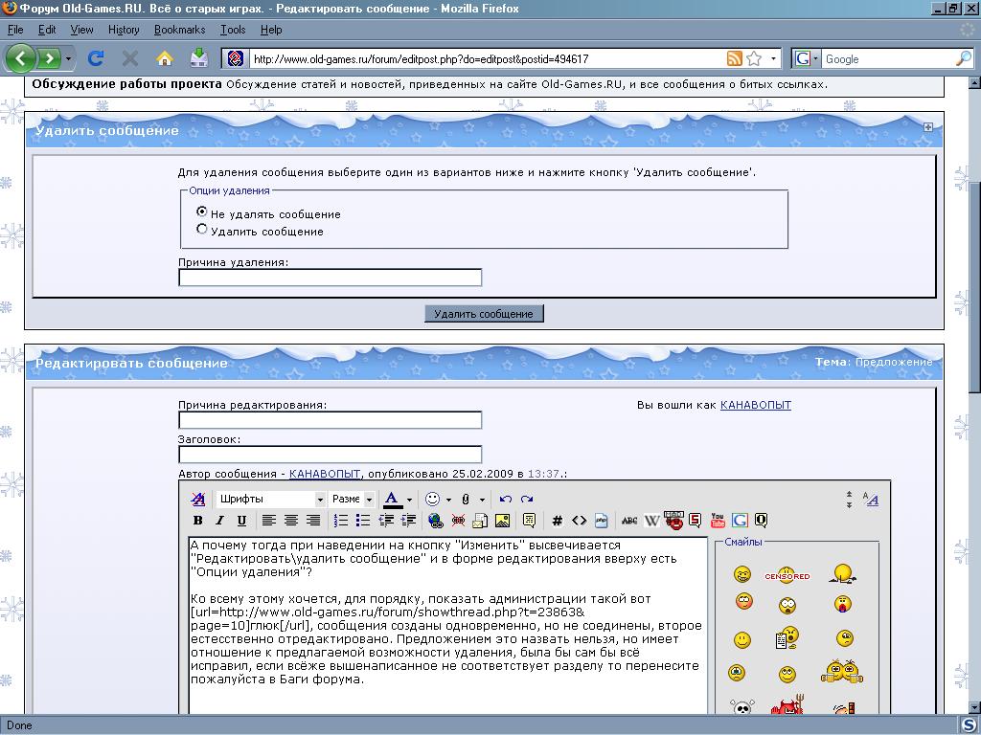Expand the smiley face dropdown arrow
This screenshot has height=735, width=981.
[448, 500]
